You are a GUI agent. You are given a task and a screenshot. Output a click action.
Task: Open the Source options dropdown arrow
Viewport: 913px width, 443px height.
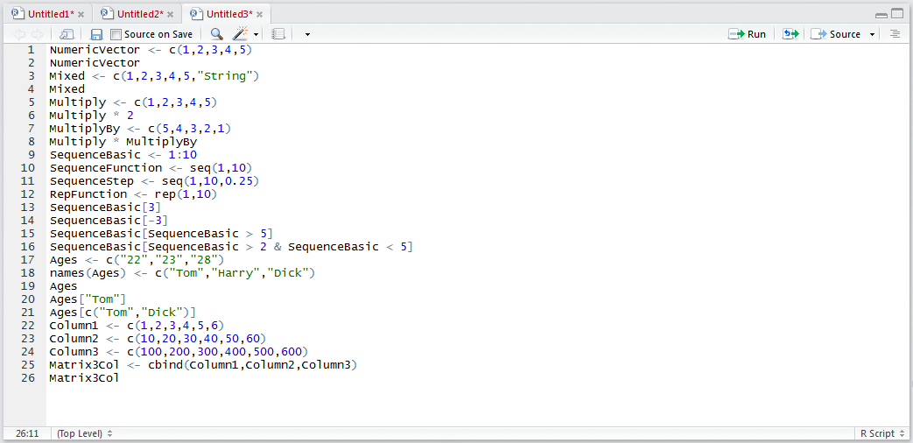click(872, 34)
